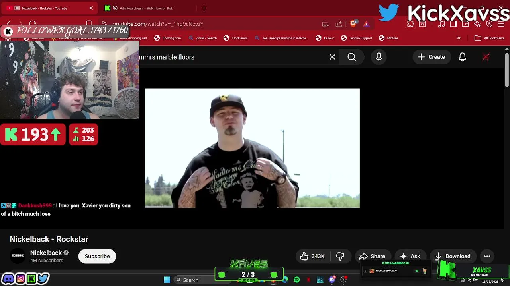Click the Microsoft Edge taskbar icon
The height and width of the screenshot is (286, 510).
[285, 280]
